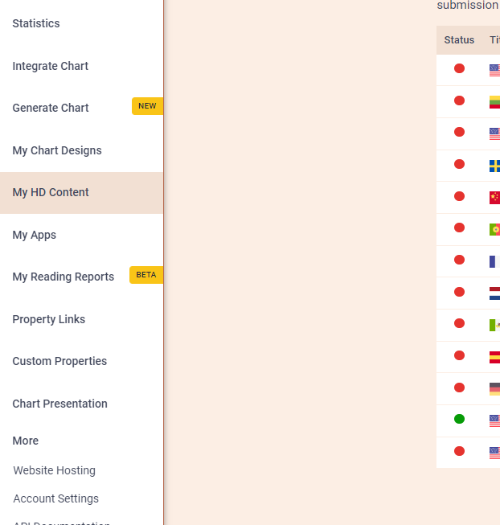Click the red status dot beside the German flag
Viewport: 500px width, 525px height.
(459, 388)
